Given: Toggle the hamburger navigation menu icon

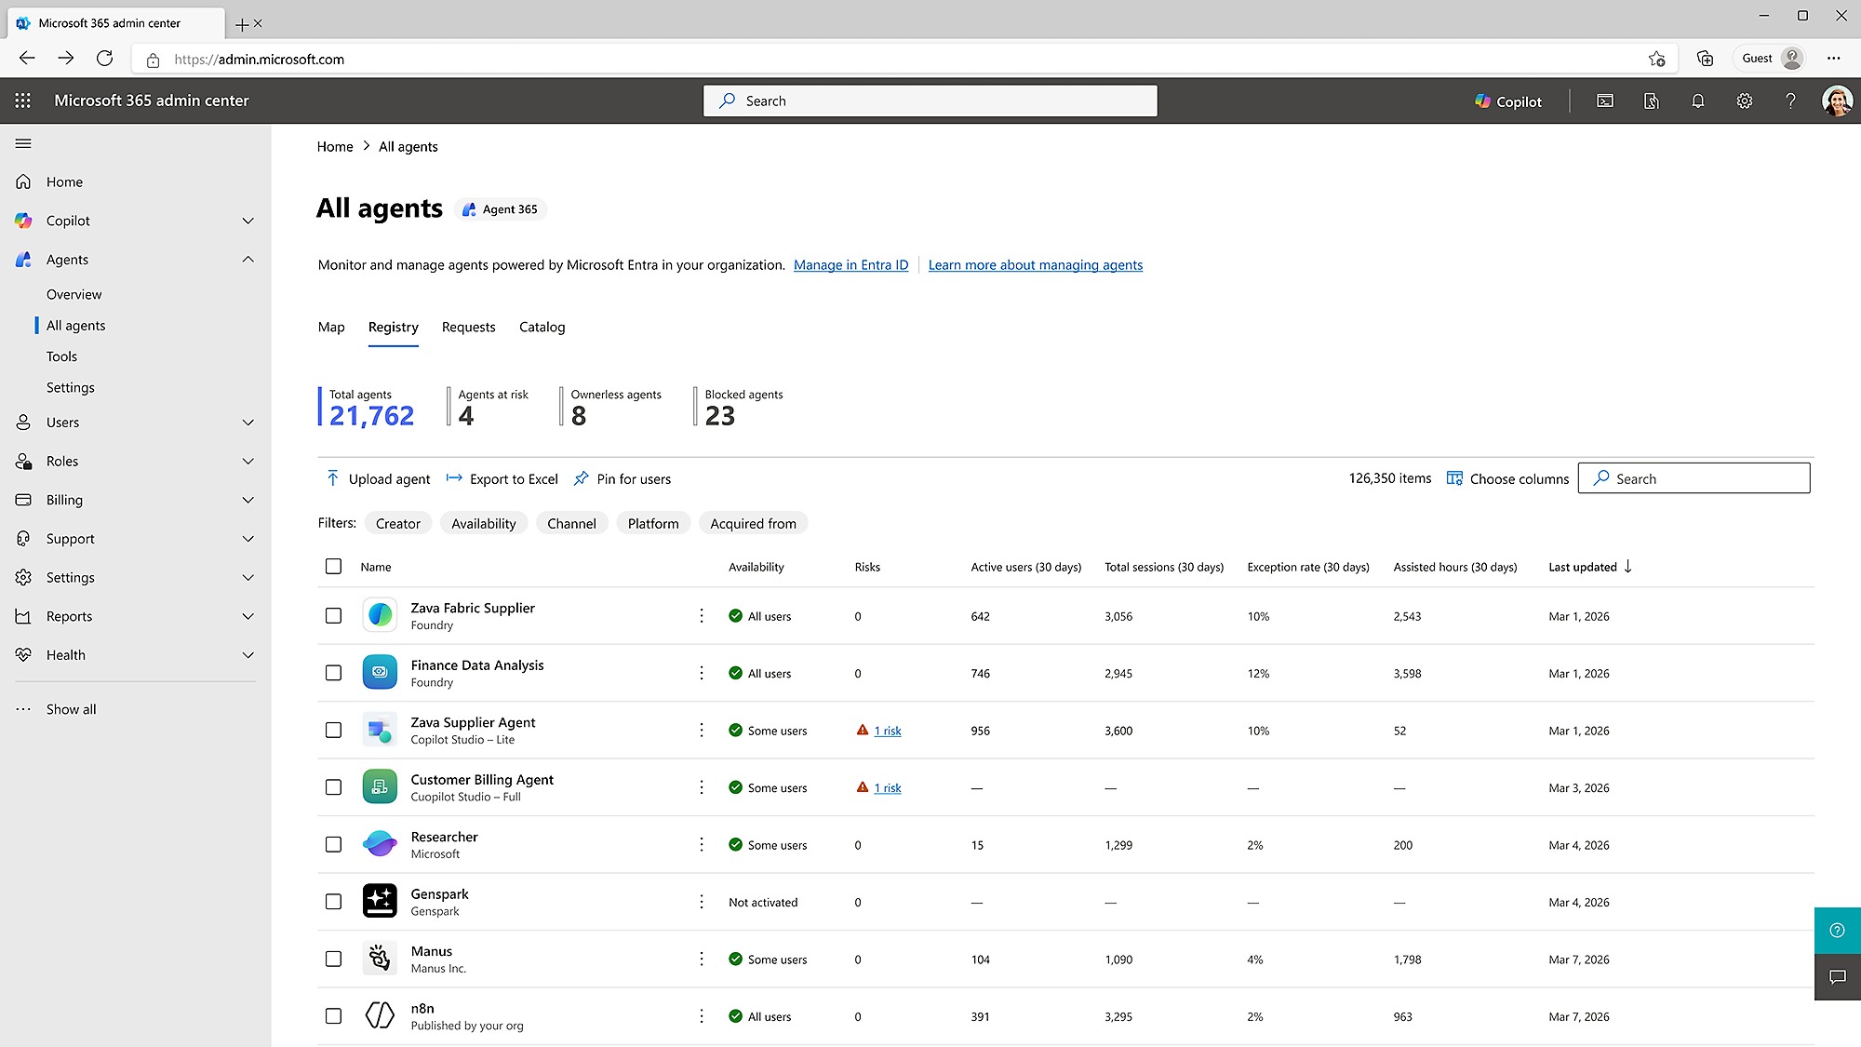Looking at the screenshot, I should (23, 143).
